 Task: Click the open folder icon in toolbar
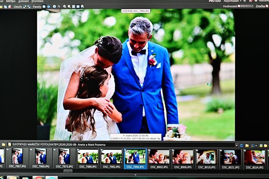coord(1,7)
